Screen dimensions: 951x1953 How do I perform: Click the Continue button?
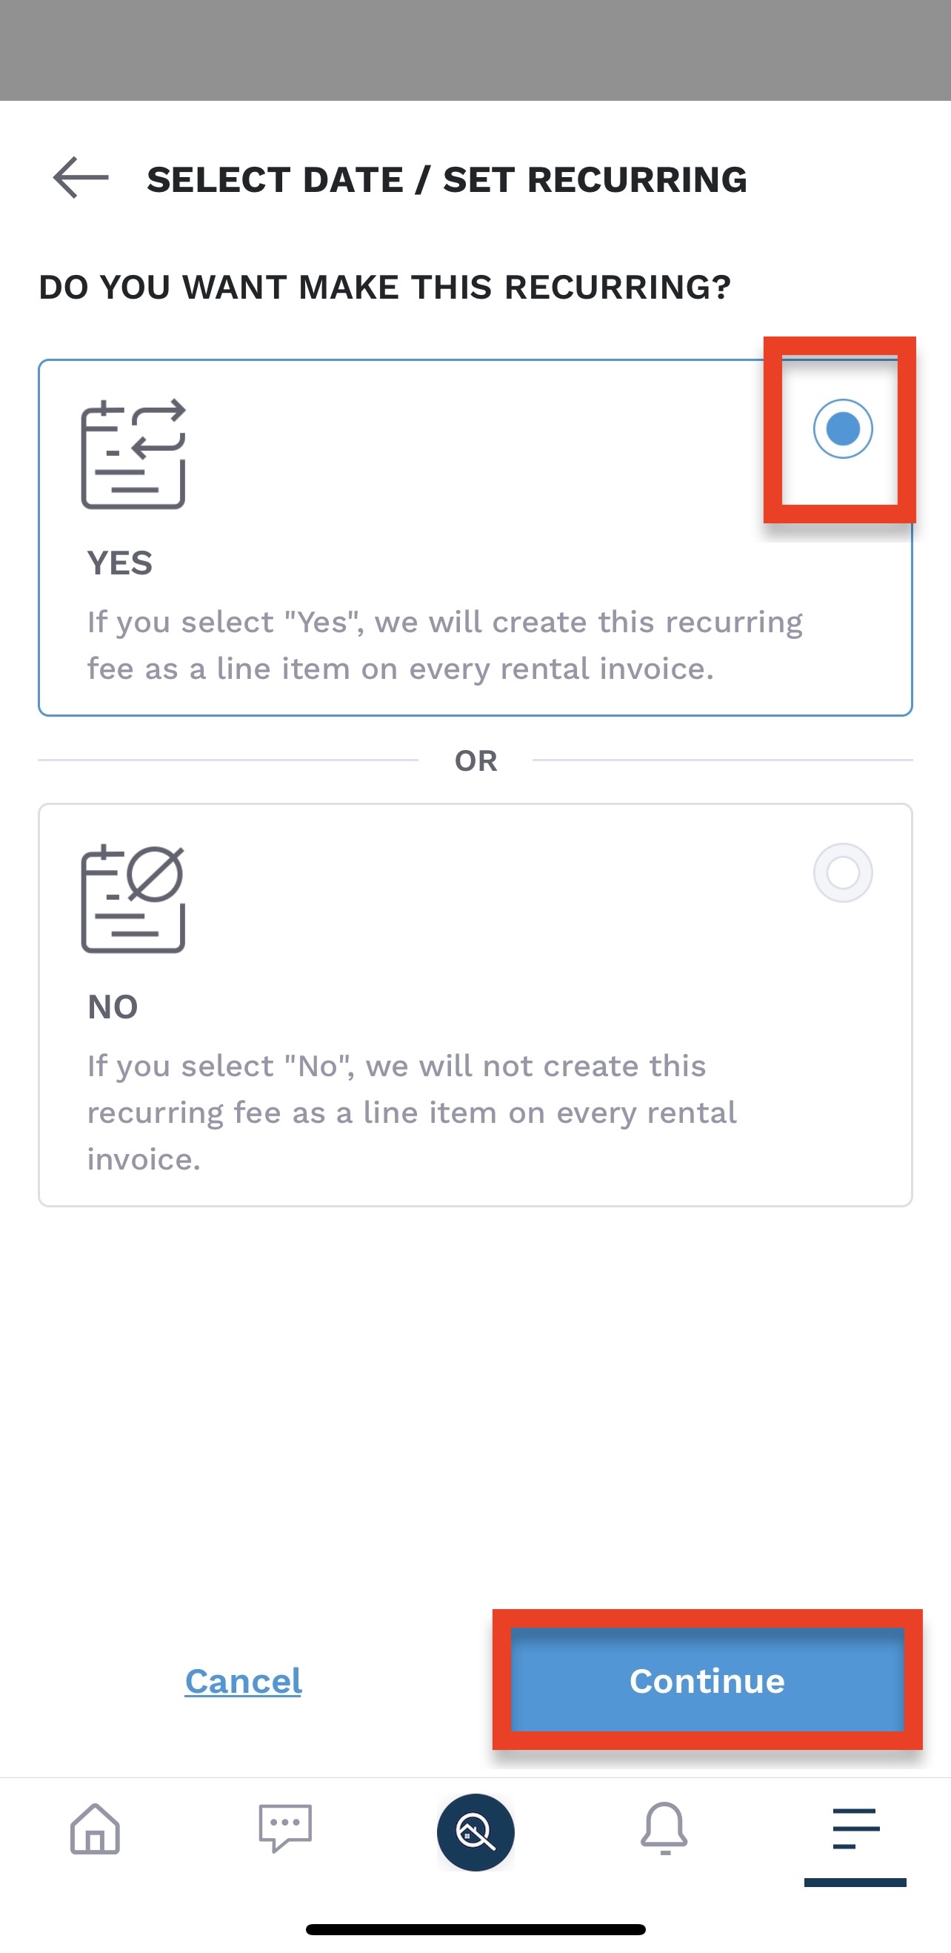[x=707, y=1681]
